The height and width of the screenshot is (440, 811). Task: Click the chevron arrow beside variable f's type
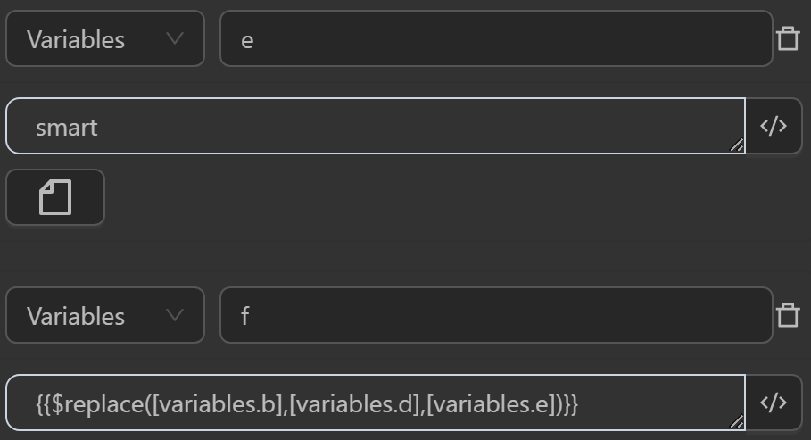pos(175,316)
